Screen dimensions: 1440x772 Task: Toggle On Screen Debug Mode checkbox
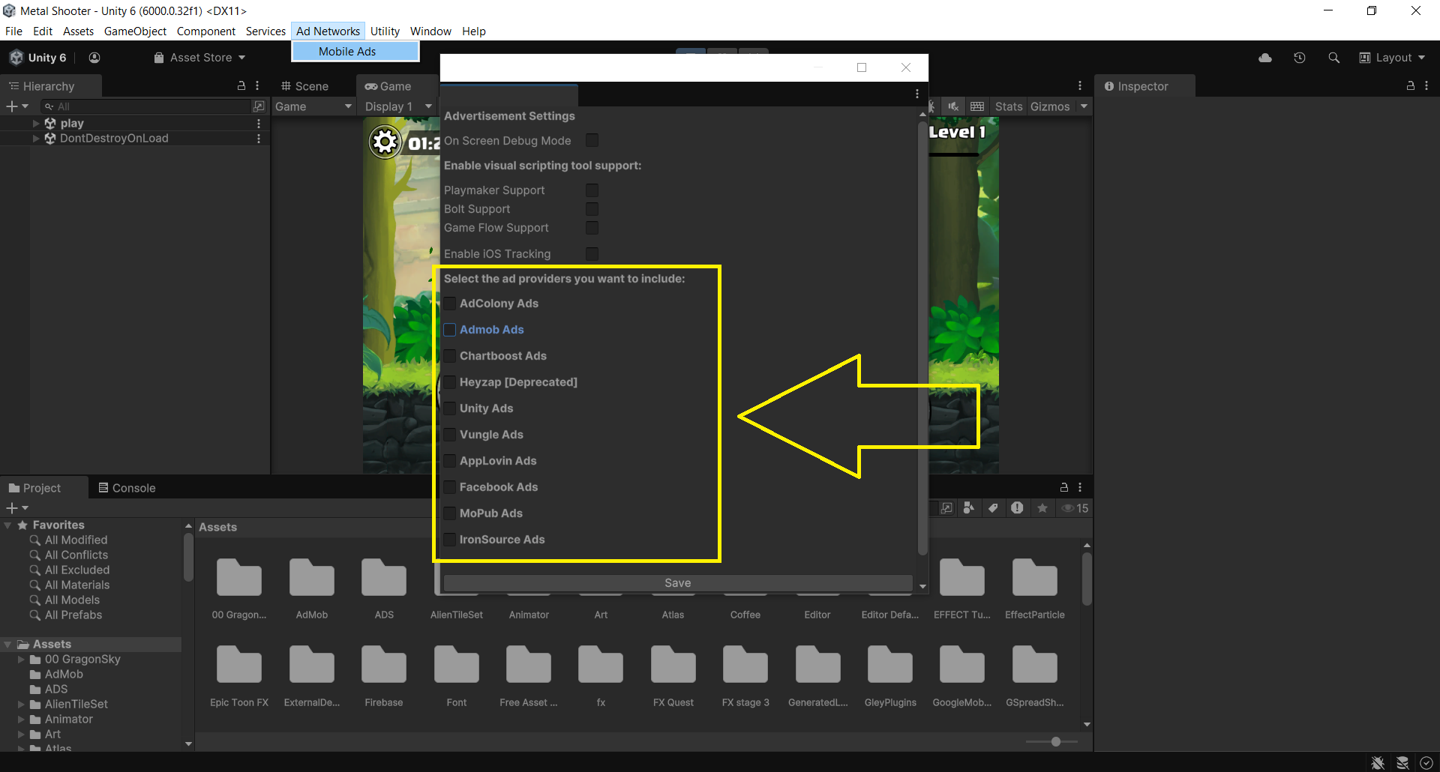pyautogui.click(x=592, y=141)
